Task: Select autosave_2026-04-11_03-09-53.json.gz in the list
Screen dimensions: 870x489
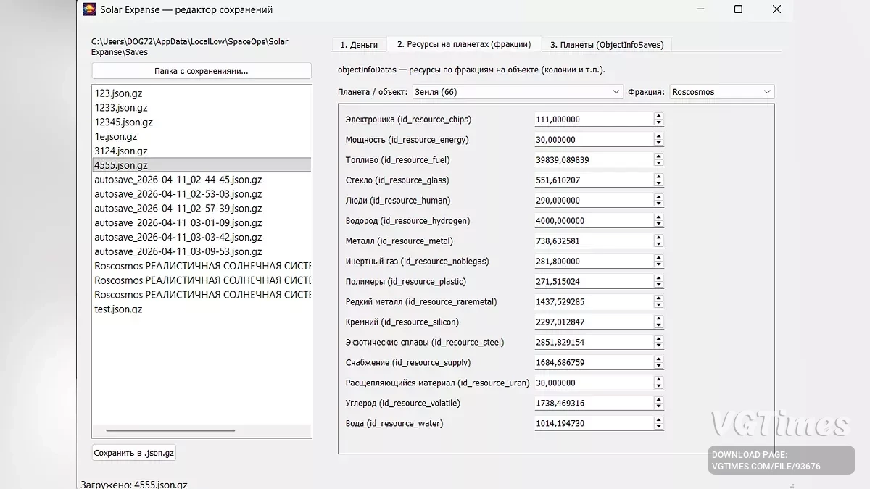Action: pyautogui.click(x=178, y=251)
